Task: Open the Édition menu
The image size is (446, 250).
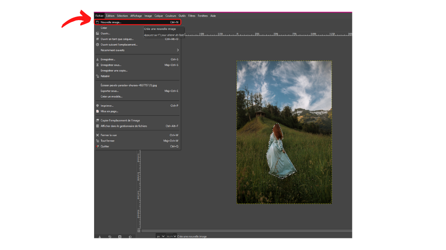Action: [110, 16]
